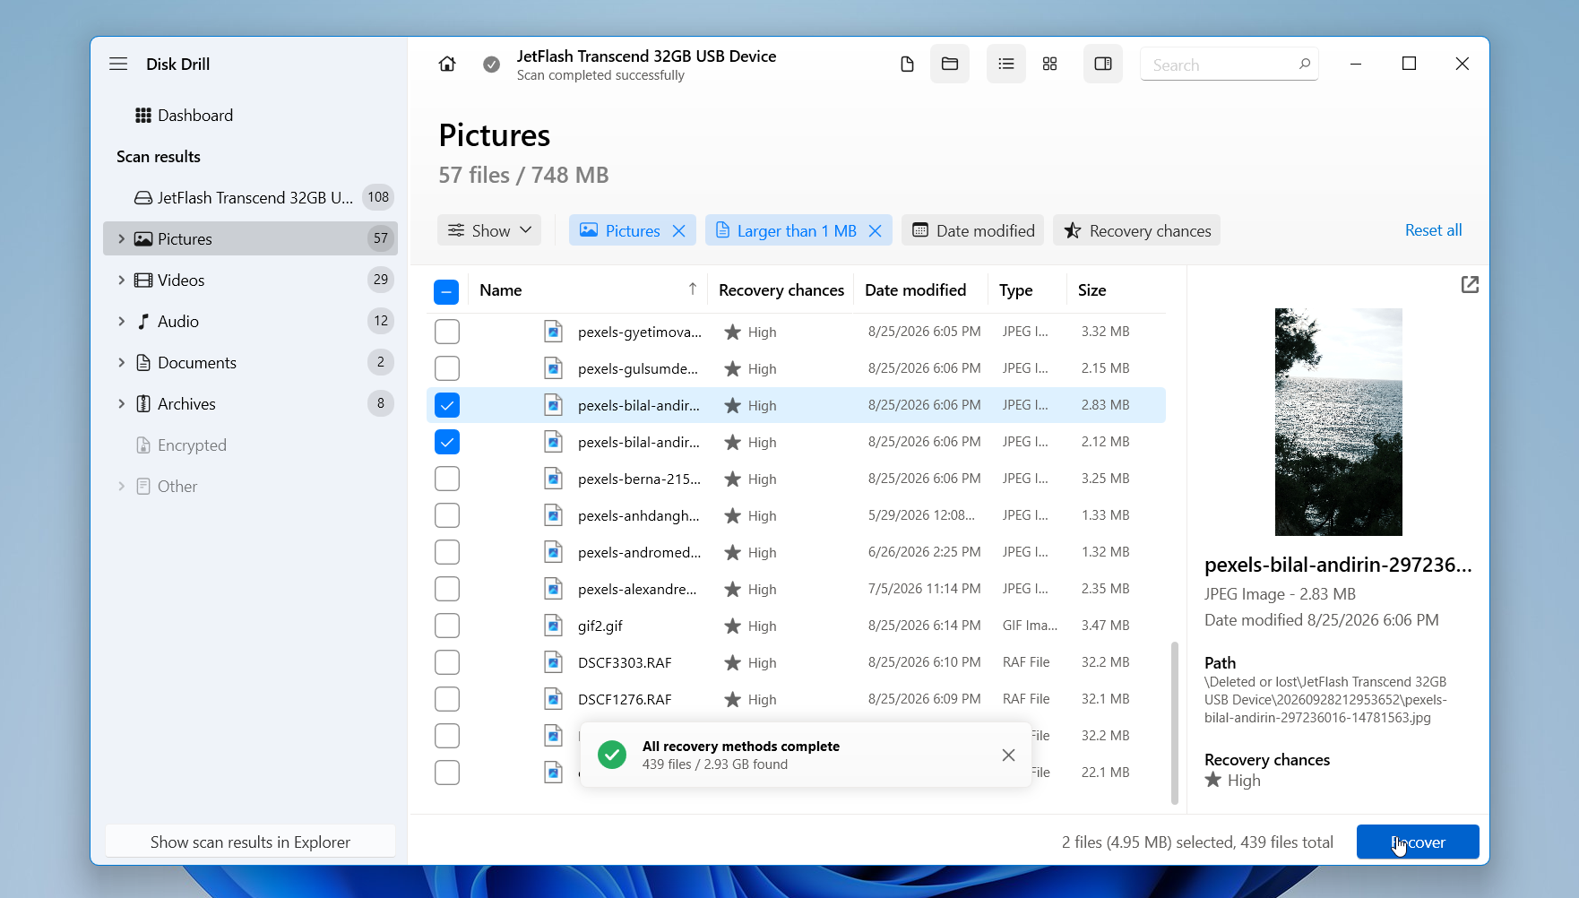Check the DSCF1276.RAF checkbox
Image resolution: width=1579 pixels, height=898 pixels.
[447, 699]
